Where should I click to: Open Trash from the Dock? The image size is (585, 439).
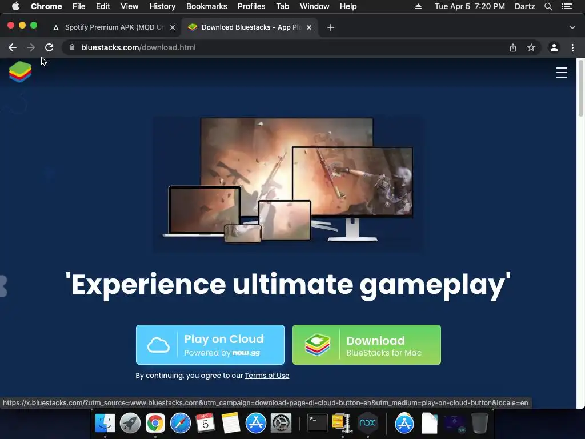pyautogui.click(x=480, y=423)
